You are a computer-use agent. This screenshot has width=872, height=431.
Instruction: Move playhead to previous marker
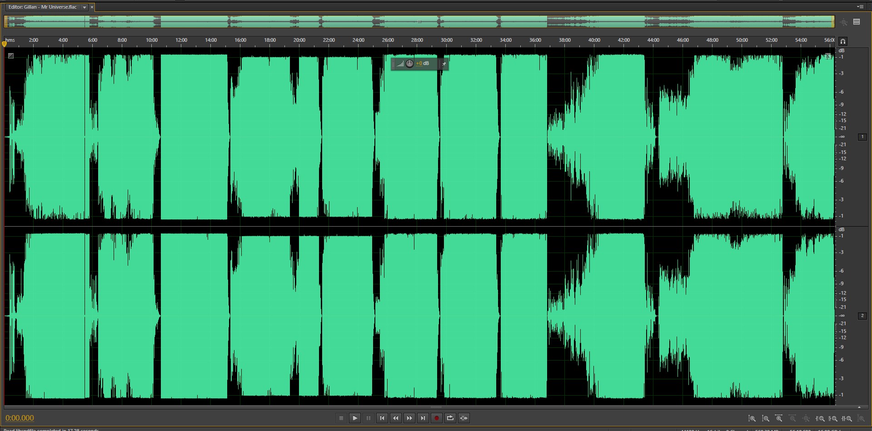[x=382, y=418]
